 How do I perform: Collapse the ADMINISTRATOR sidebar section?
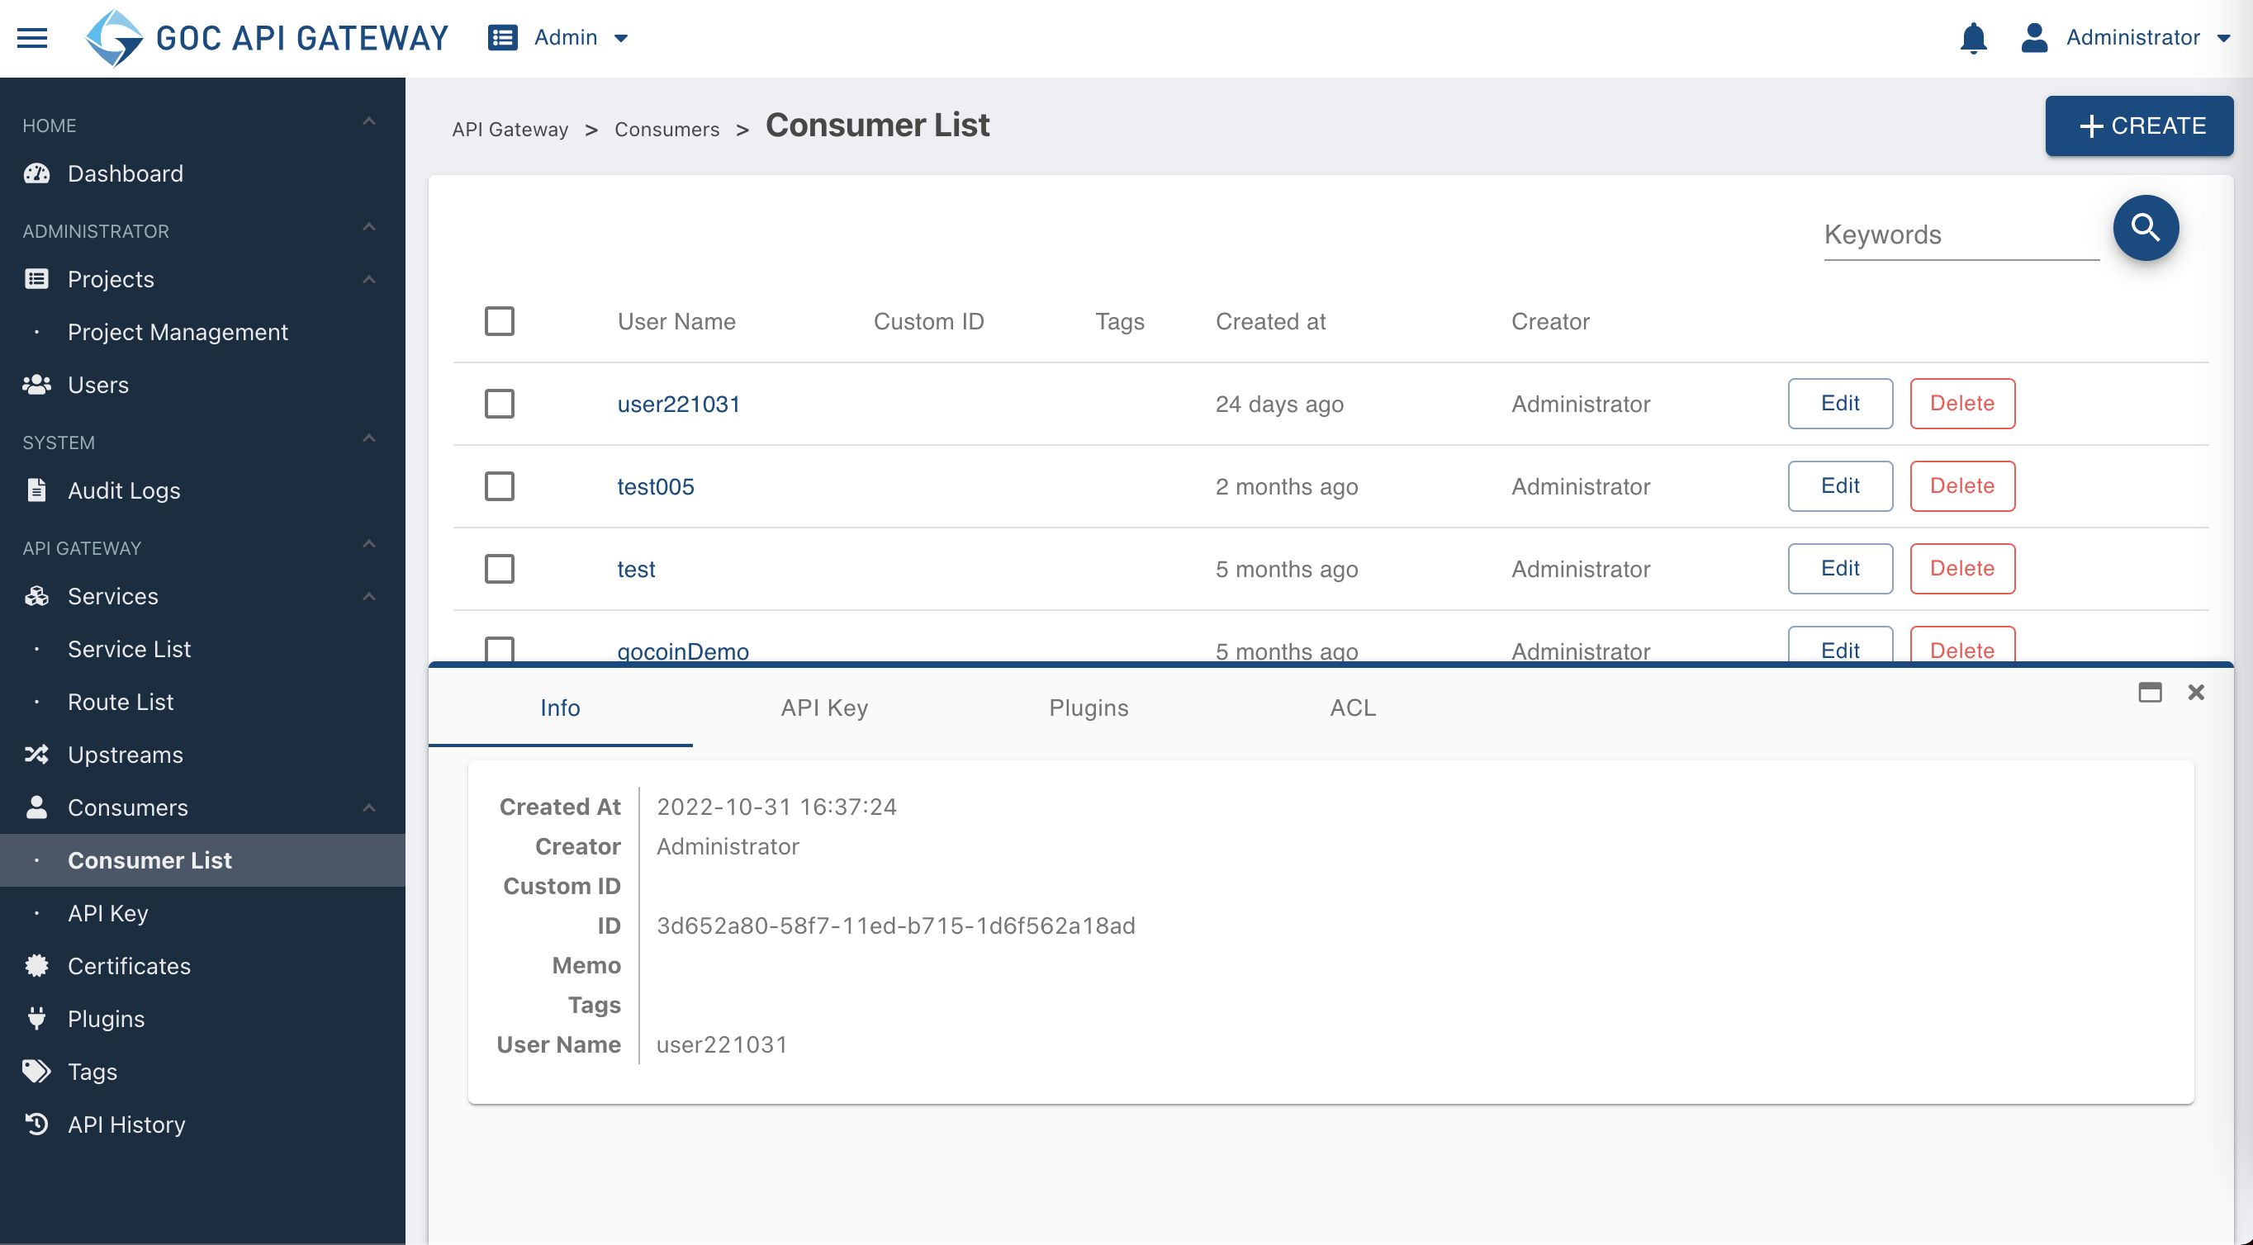tap(369, 227)
